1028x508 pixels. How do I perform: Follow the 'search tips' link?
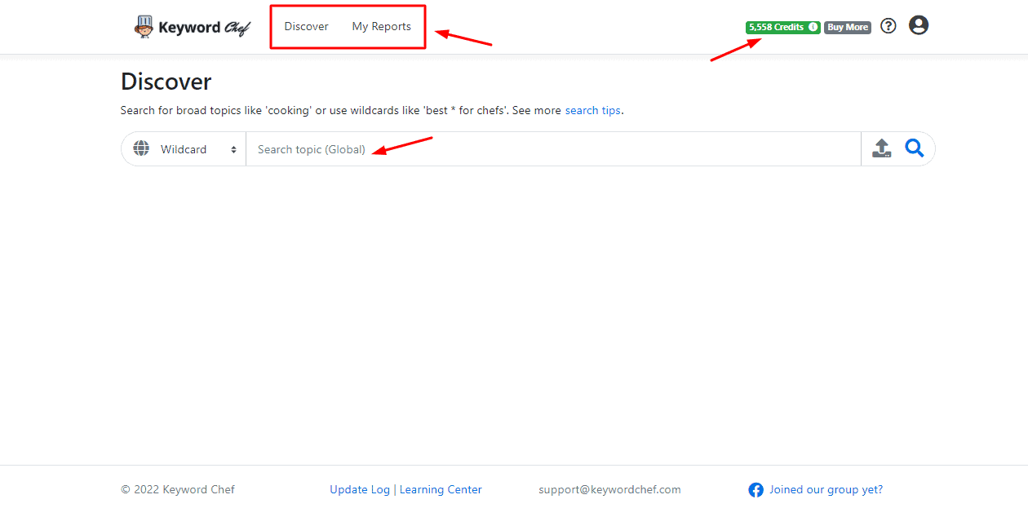pos(592,110)
